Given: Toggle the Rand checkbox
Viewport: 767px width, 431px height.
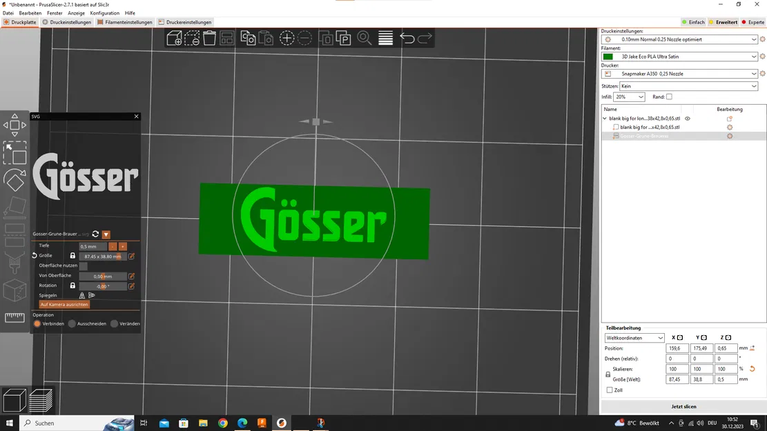Looking at the screenshot, I should 669,97.
